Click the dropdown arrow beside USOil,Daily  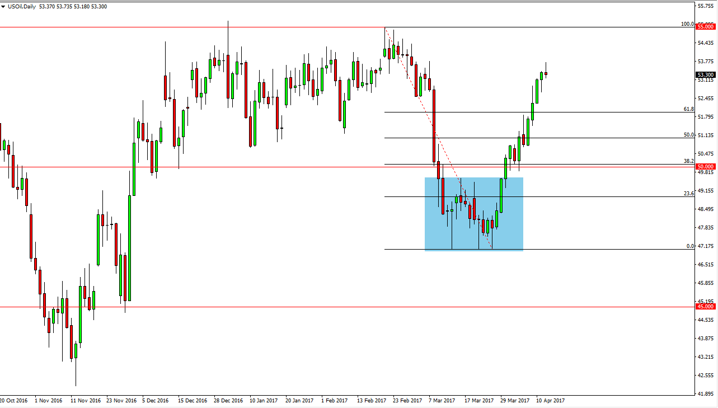tap(3, 7)
